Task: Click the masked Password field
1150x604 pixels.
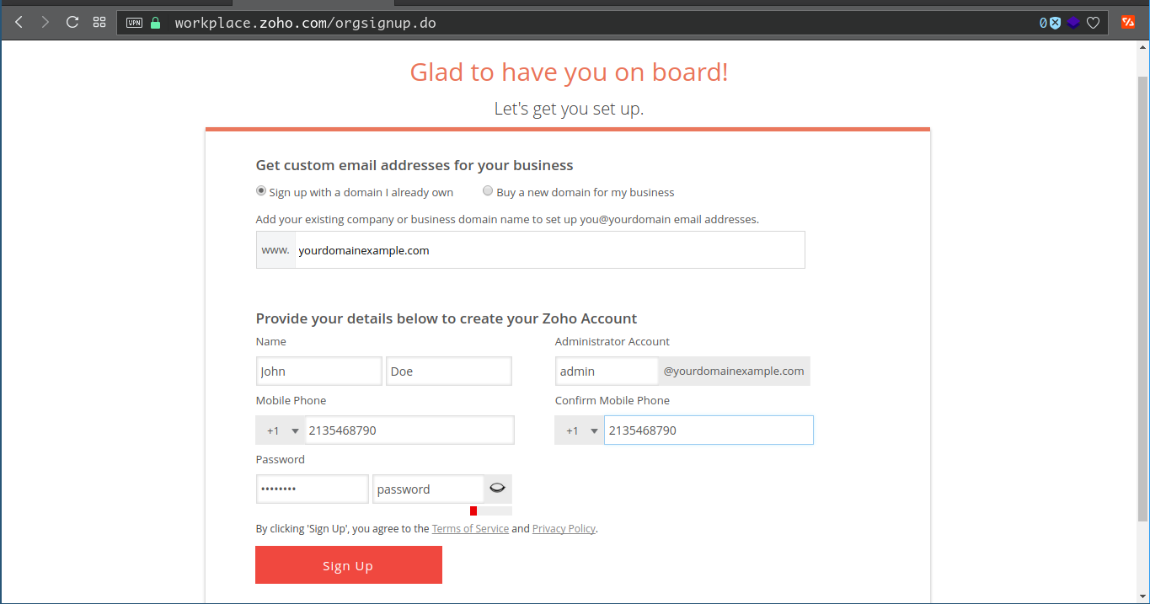Action: pos(313,489)
